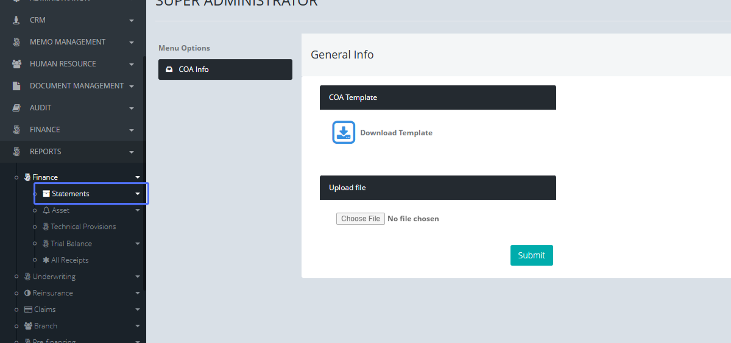Expand the Underwriting reports section
Viewport: 731px width, 343px height.
54,277
